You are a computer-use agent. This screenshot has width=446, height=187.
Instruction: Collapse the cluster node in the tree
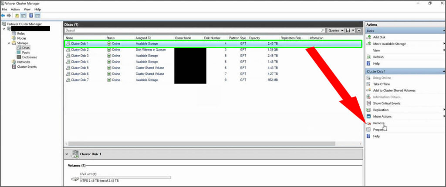pyautogui.click(x=3, y=29)
